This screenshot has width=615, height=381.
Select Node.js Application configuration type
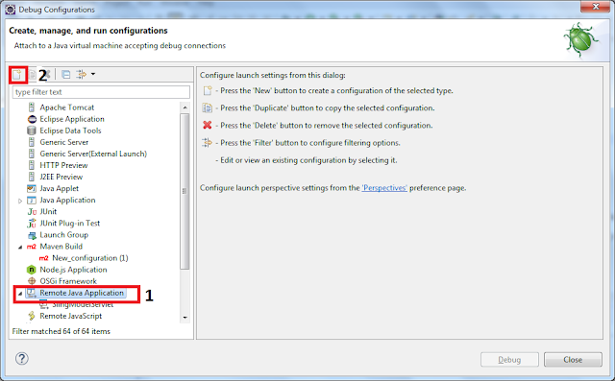(x=73, y=270)
